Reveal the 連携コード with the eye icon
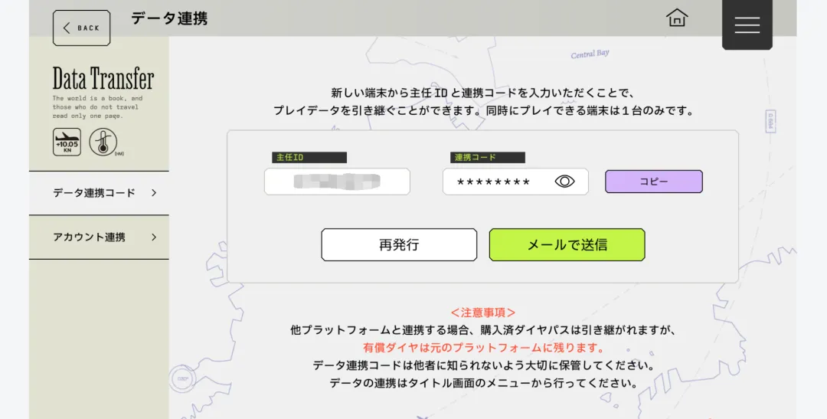Image resolution: width=827 pixels, height=419 pixels. click(x=564, y=182)
